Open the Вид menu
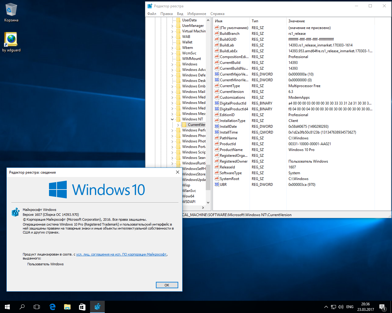The image size is (392, 313). click(180, 14)
